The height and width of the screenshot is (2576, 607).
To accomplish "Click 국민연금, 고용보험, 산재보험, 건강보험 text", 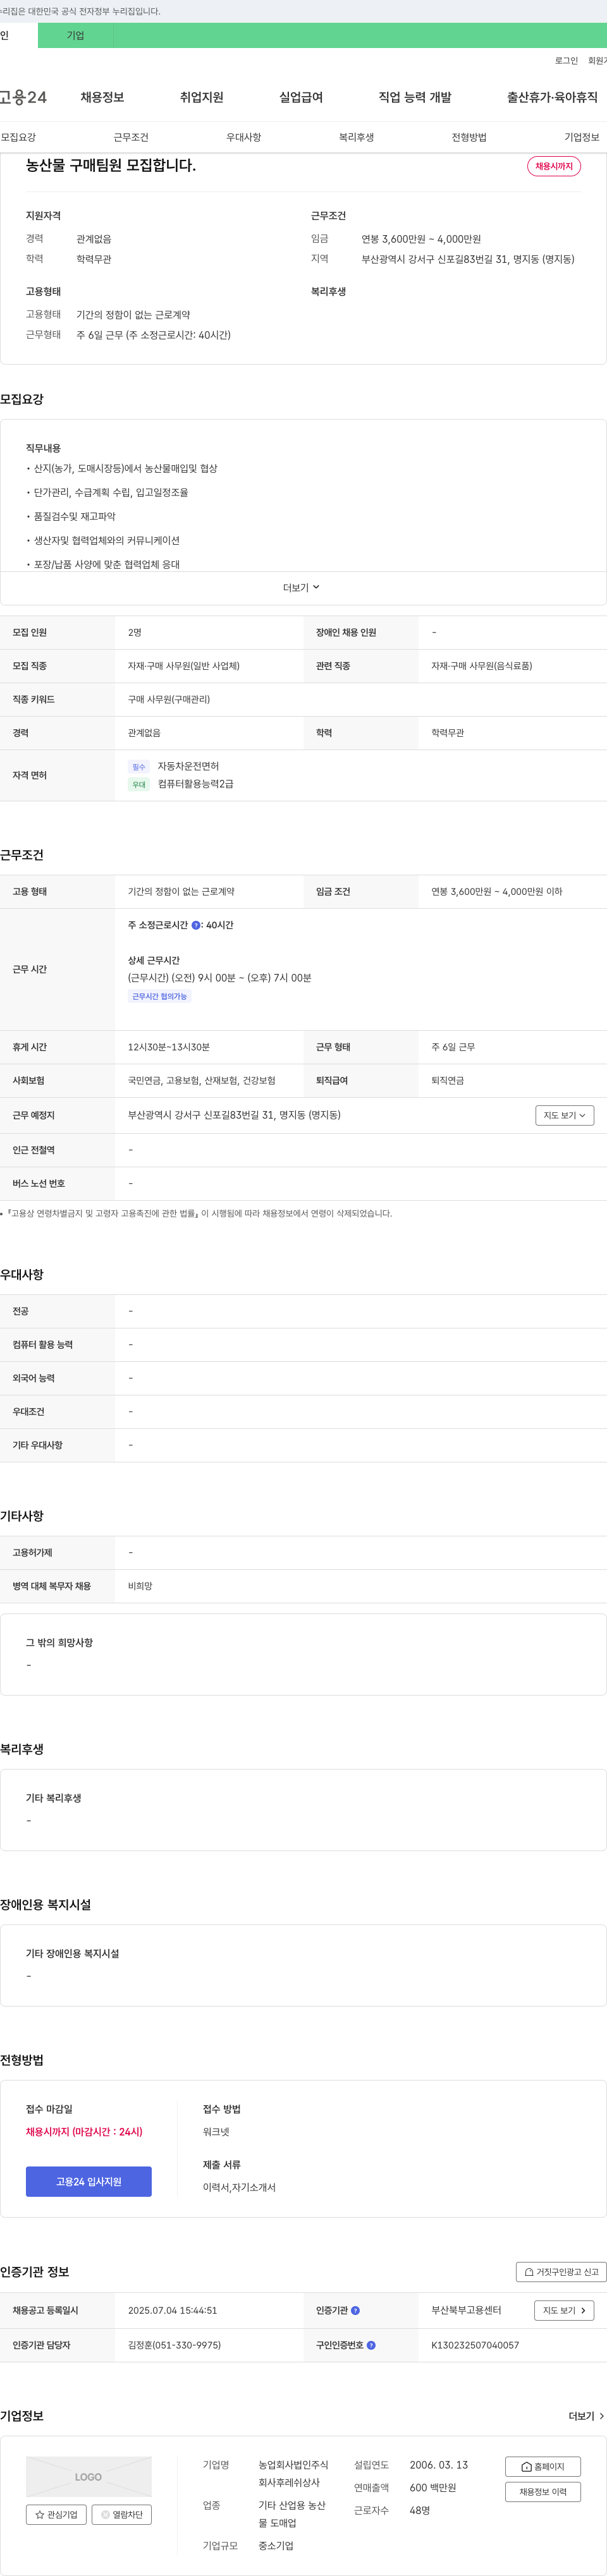I will coord(202,1081).
